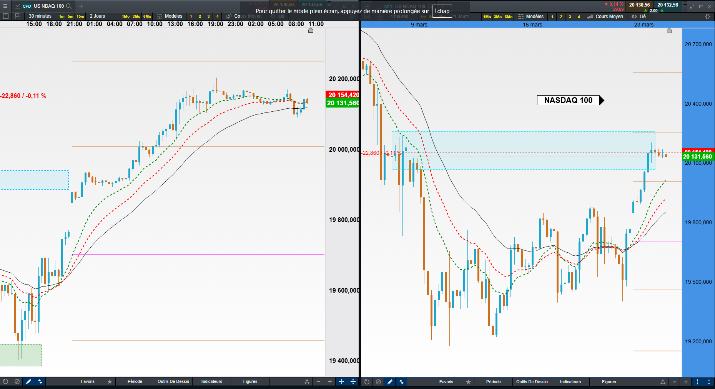
Task: Click undo/refresh icon in left chart bottom bar
Action: click(x=5, y=381)
